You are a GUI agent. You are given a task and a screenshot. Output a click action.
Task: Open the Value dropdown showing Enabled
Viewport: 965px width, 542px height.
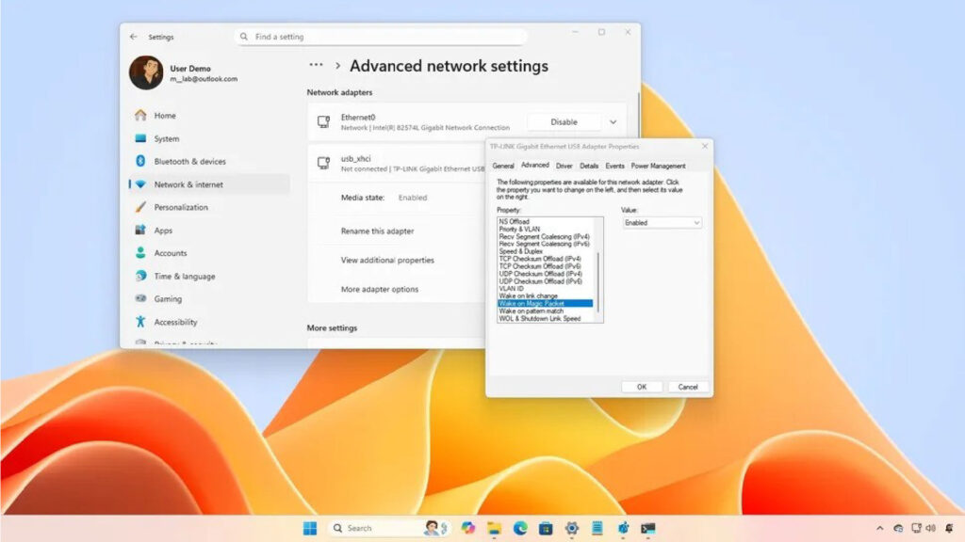click(x=662, y=223)
